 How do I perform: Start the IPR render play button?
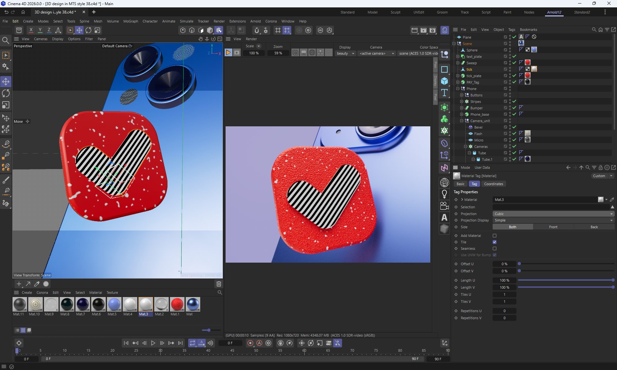click(228, 53)
